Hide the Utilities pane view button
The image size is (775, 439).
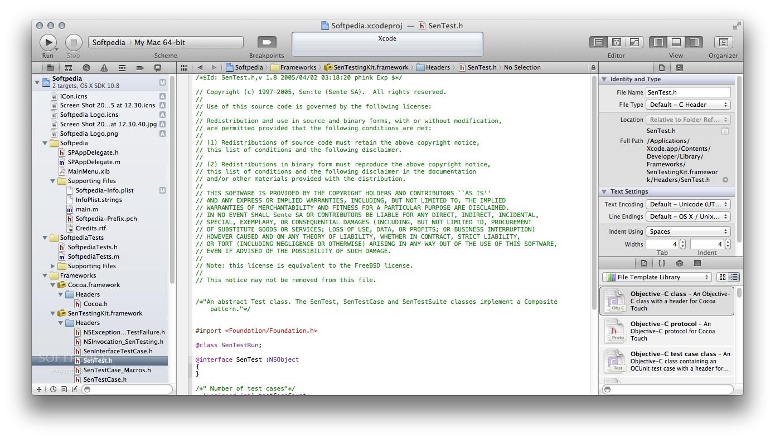click(x=694, y=42)
